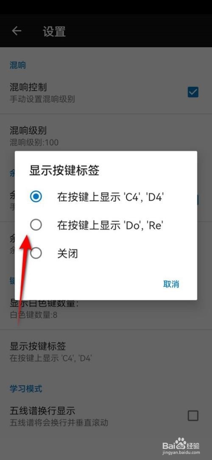Open the 显示按键标签 setting row
The image size is (212, 460).
pos(106,351)
